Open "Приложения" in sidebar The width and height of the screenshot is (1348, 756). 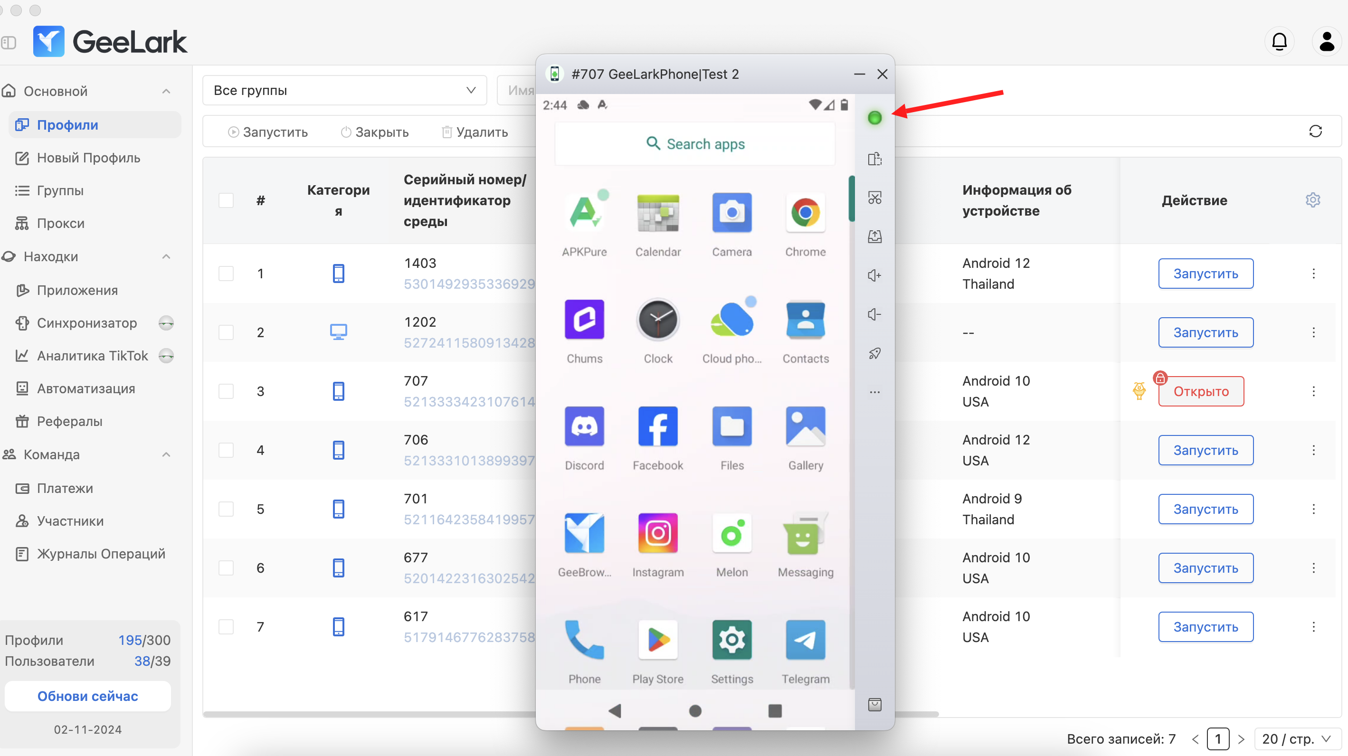[77, 290]
